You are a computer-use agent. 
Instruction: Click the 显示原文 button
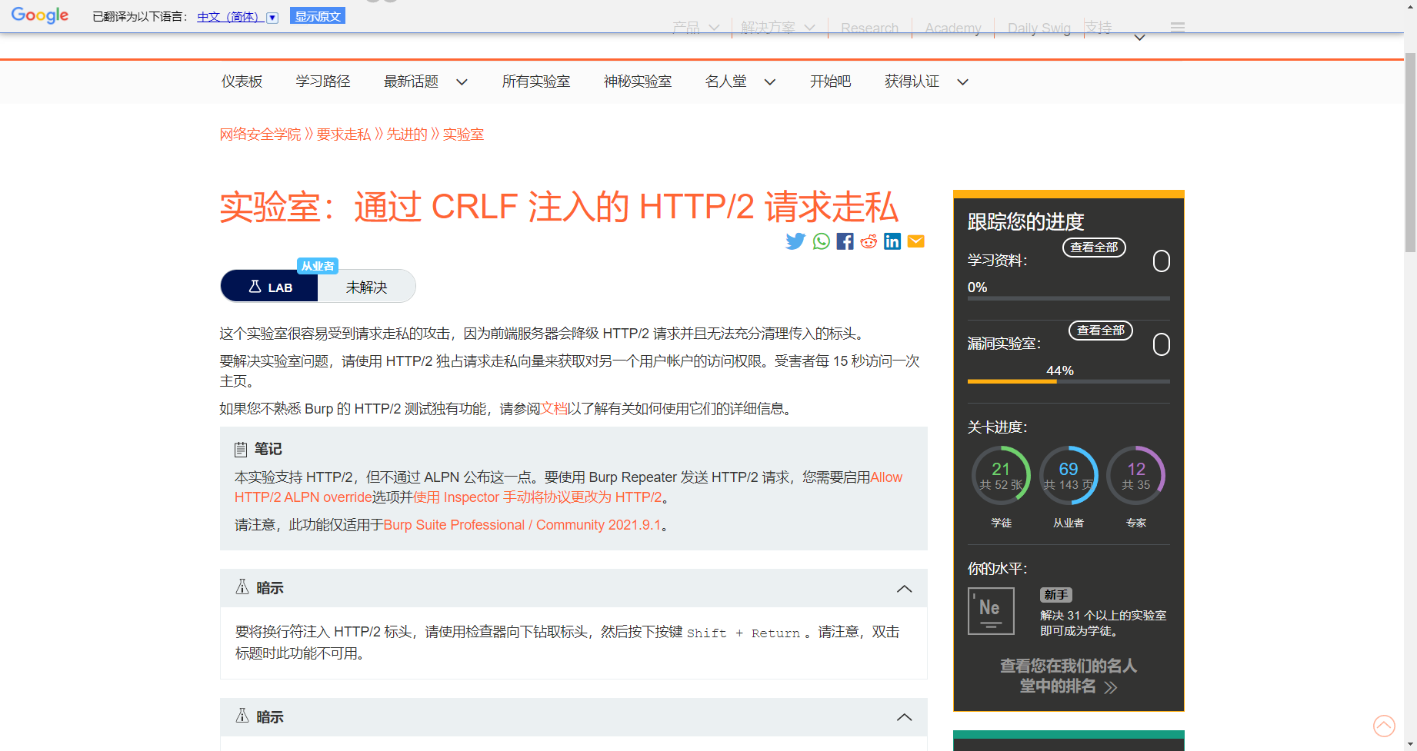click(317, 15)
